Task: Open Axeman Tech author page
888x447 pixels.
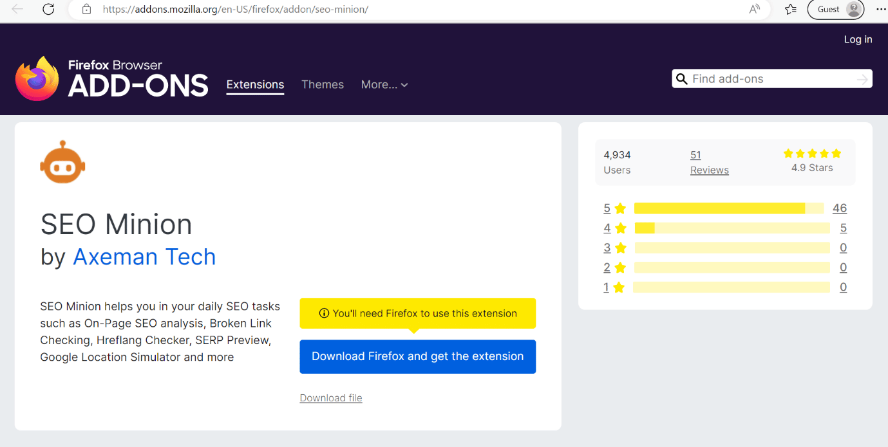Action: click(144, 257)
